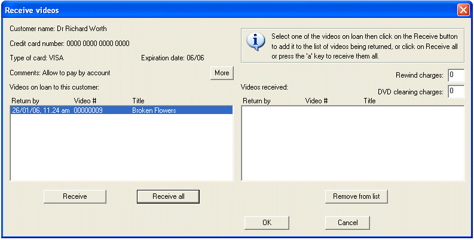Image resolution: width=474 pixels, height=240 pixels.
Task: Close the Receive videos dialog window
Action: [463, 10]
